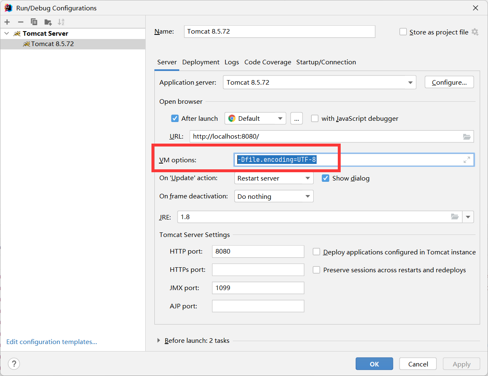Screen dimensions: 488x376
Task: Click the AJP port field
Action: (258, 306)
